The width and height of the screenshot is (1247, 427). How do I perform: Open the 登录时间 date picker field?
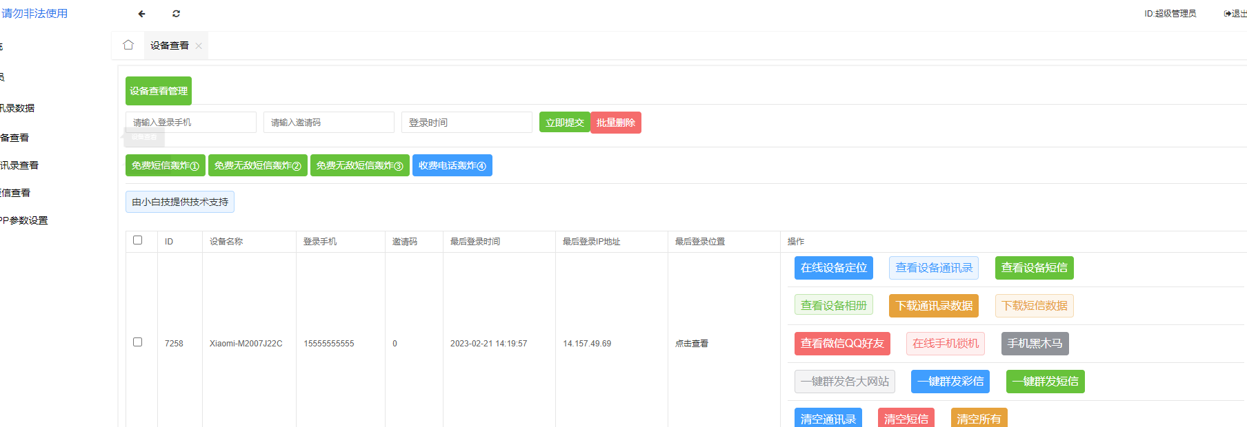pyautogui.click(x=466, y=123)
